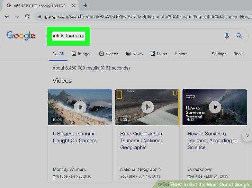The height and width of the screenshot is (188, 252).
Task: Switch to the News tab
Action: [134, 54]
